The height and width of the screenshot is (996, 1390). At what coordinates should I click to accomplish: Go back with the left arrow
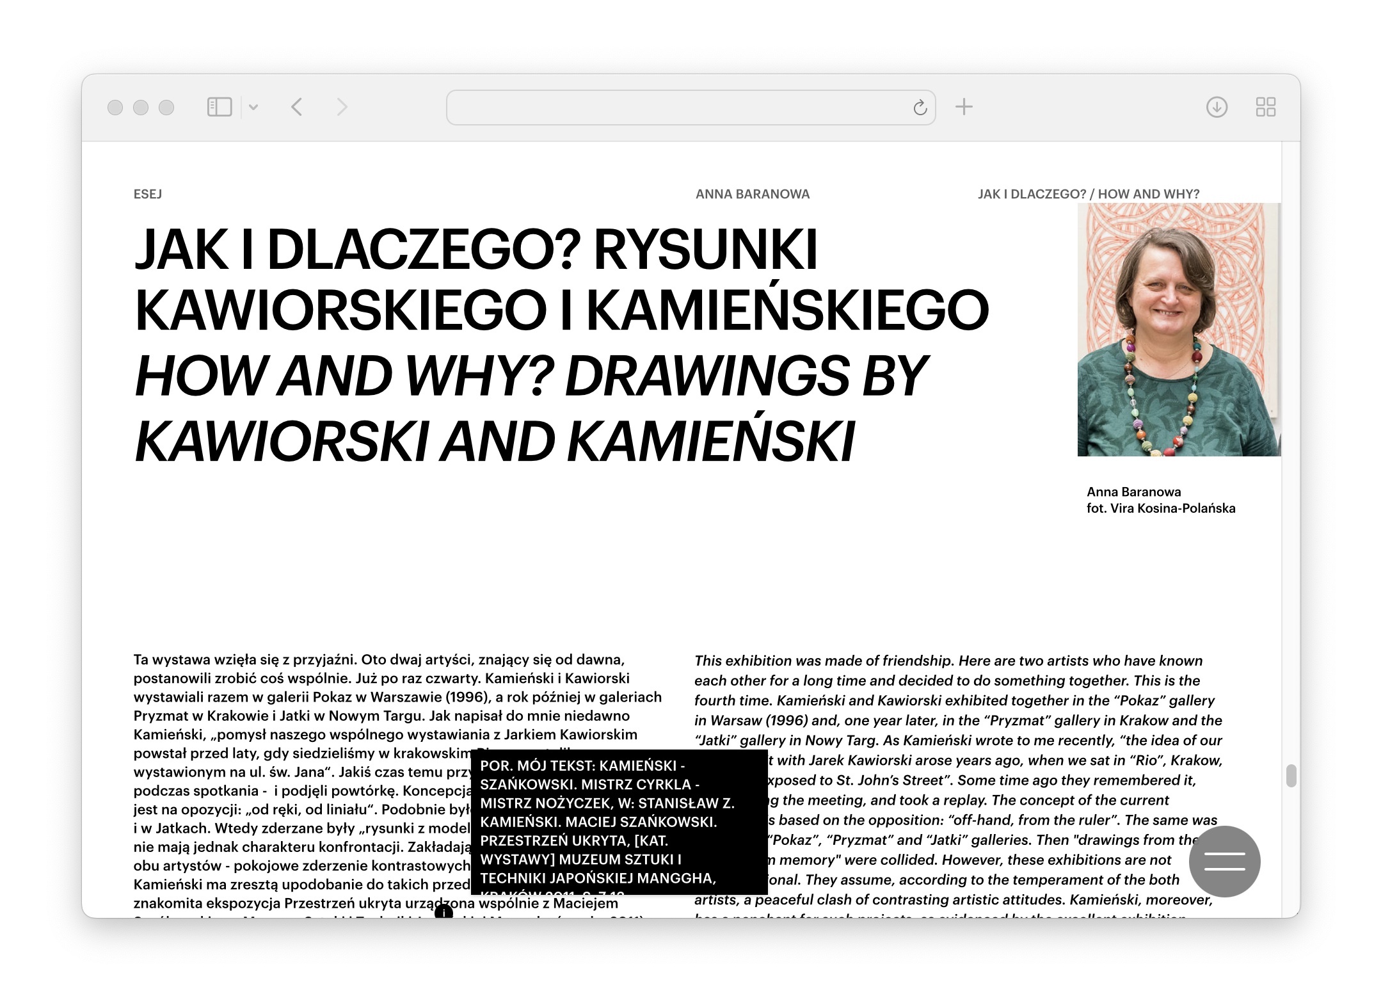pyautogui.click(x=296, y=107)
